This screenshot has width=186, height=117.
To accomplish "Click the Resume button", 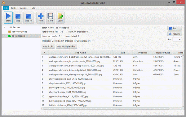I will (x=175, y=34).
